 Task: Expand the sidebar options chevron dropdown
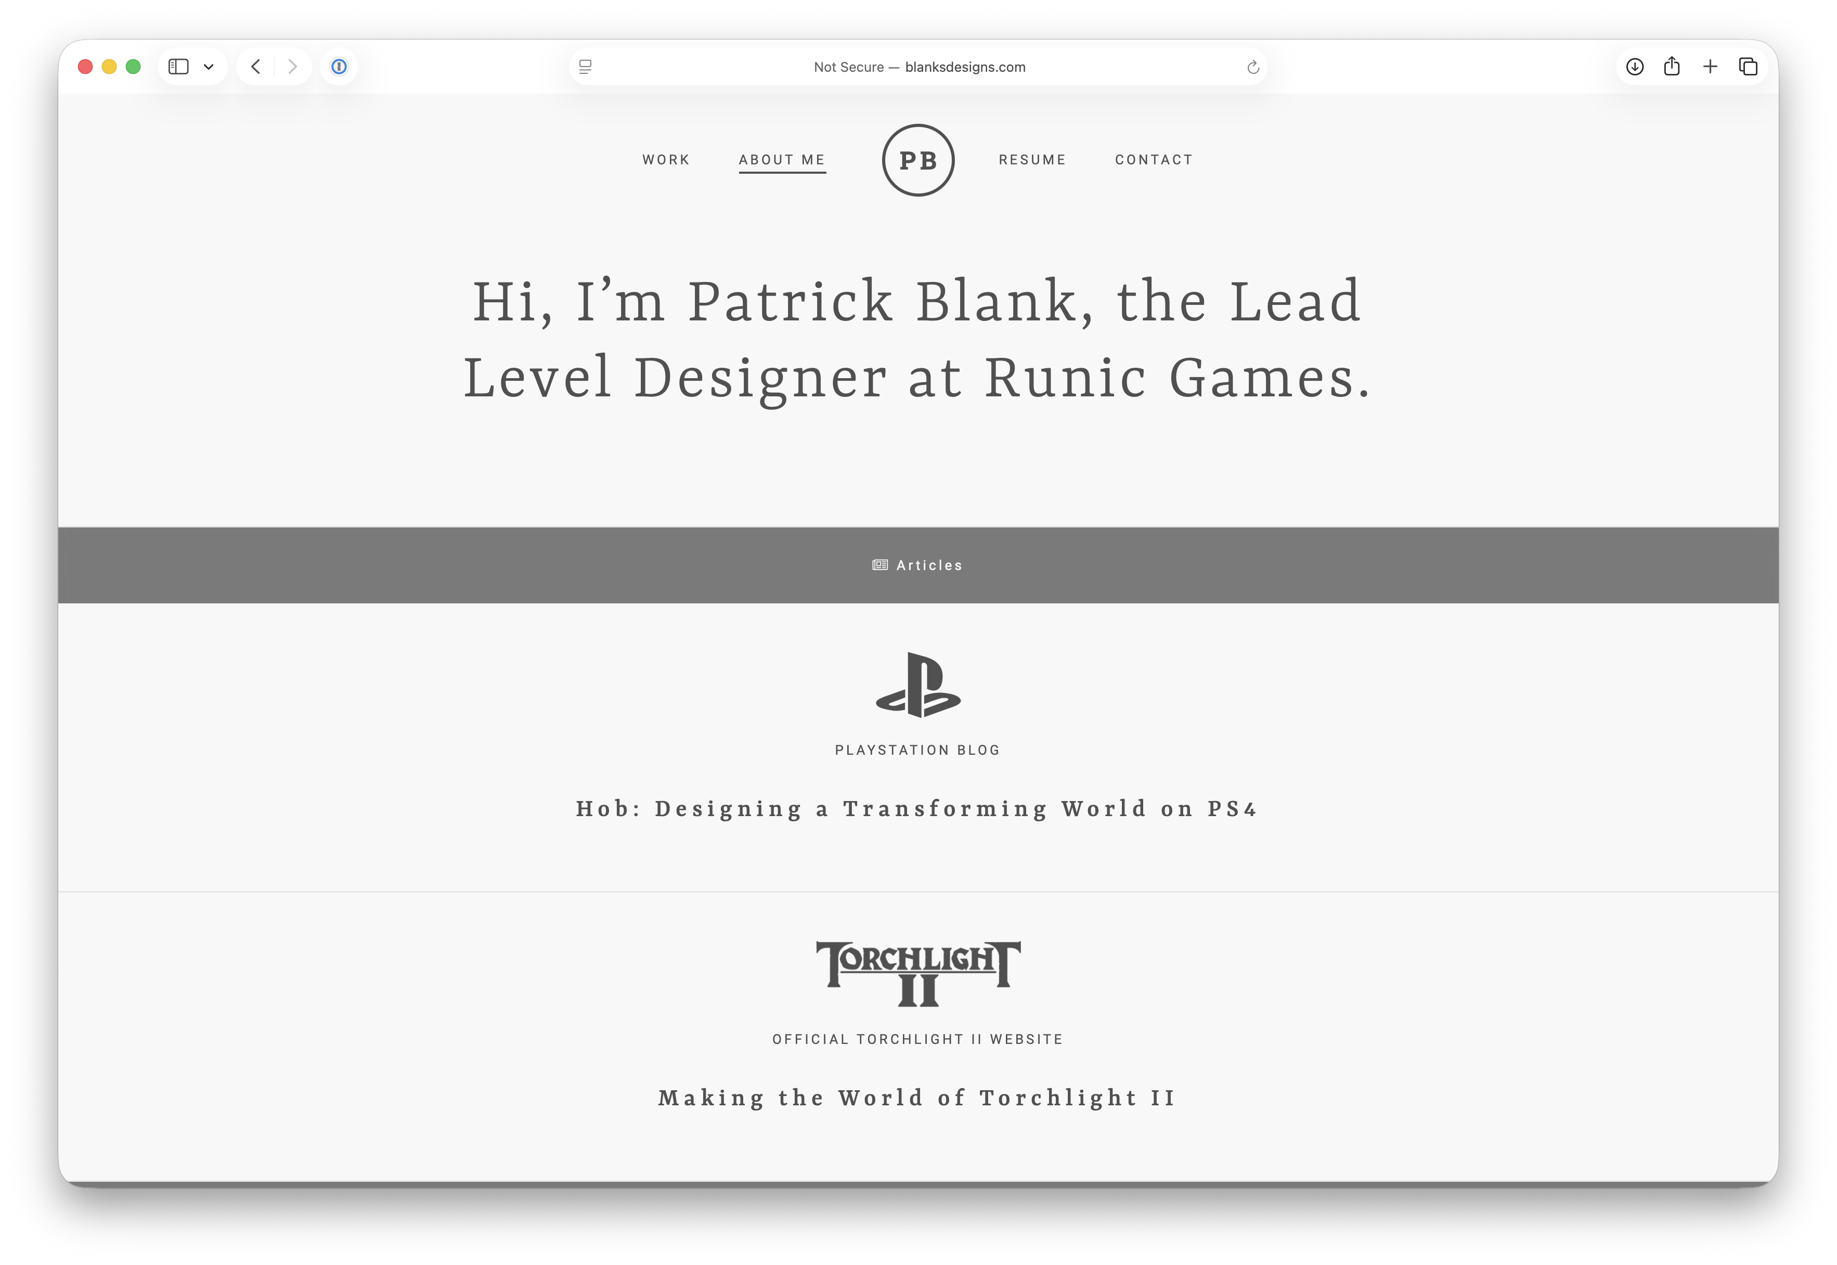[x=209, y=67]
